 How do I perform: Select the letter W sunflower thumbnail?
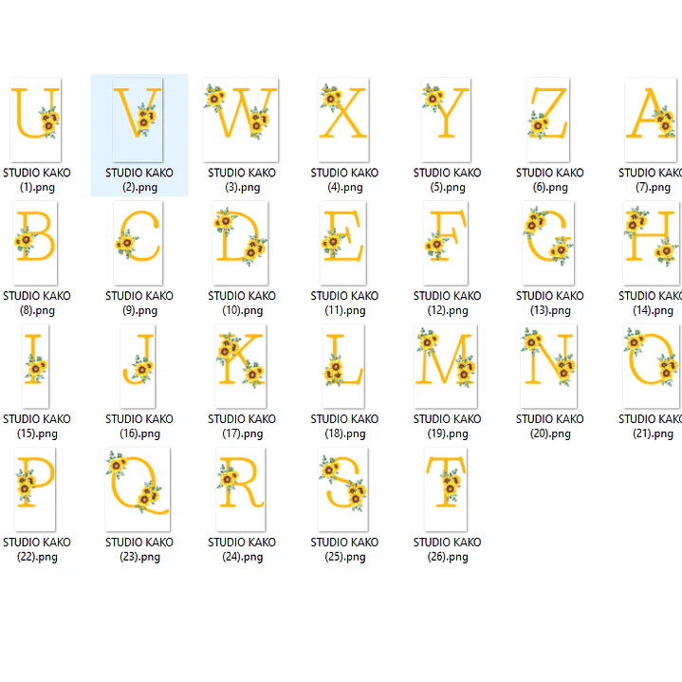tap(241, 120)
